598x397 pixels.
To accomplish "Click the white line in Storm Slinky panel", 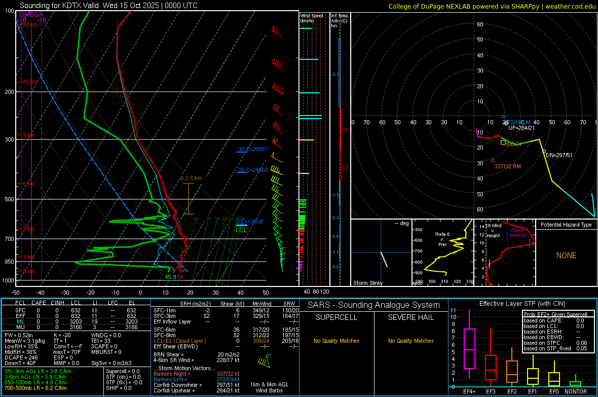I will [x=384, y=259].
